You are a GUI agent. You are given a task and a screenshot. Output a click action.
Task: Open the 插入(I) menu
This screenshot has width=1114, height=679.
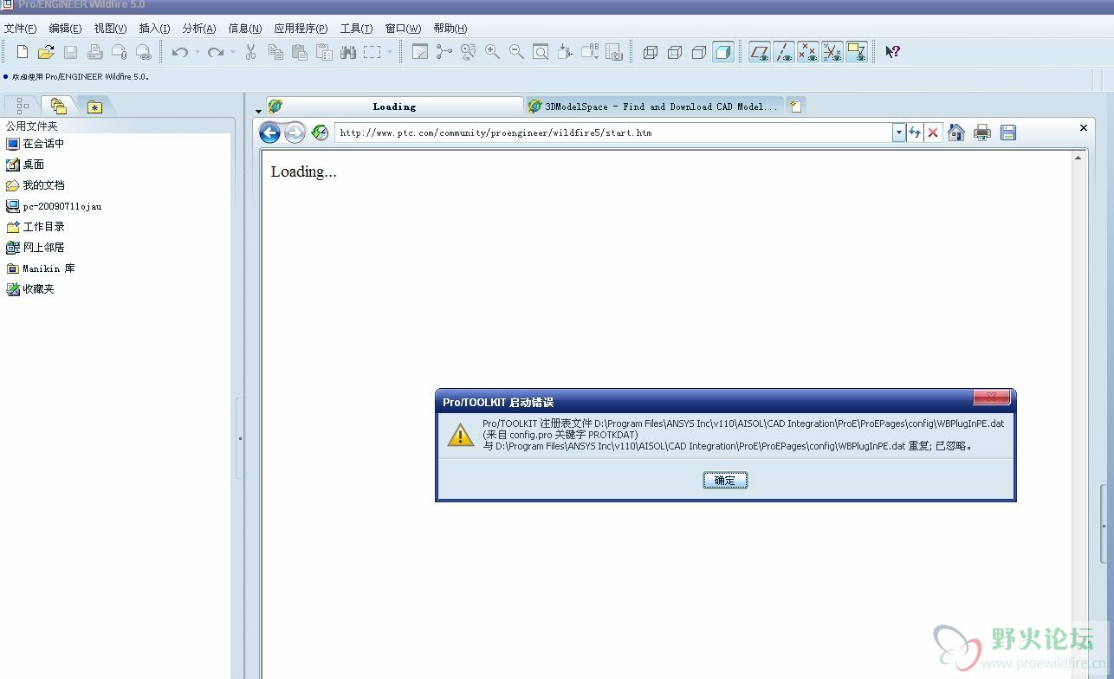[154, 29]
